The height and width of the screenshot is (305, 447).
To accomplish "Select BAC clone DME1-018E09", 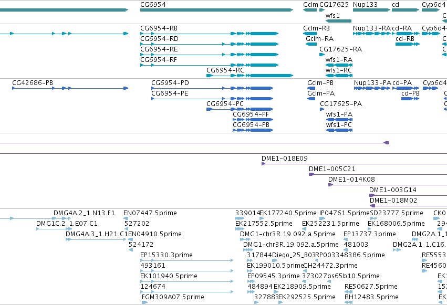I will click(x=355, y=164).
